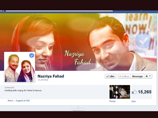Click the Community category text
This screenshot has height=118, width=158.
pos(9,88)
